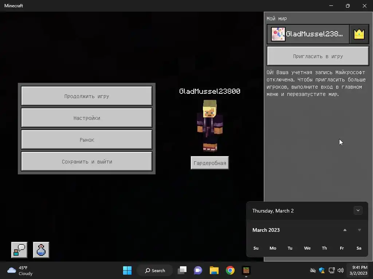Click Пригласить в игру button
The height and width of the screenshot is (279, 373).
click(318, 56)
